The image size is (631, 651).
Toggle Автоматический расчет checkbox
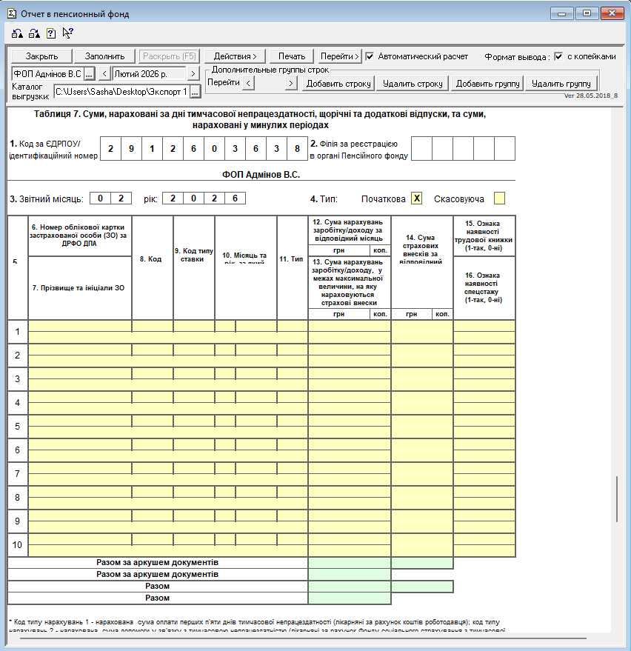(x=370, y=56)
